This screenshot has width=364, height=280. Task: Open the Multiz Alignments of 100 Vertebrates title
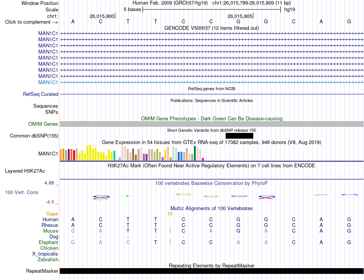pos(212,208)
